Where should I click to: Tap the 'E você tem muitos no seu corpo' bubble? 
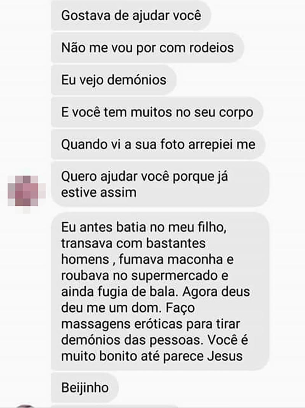(157, 112)
